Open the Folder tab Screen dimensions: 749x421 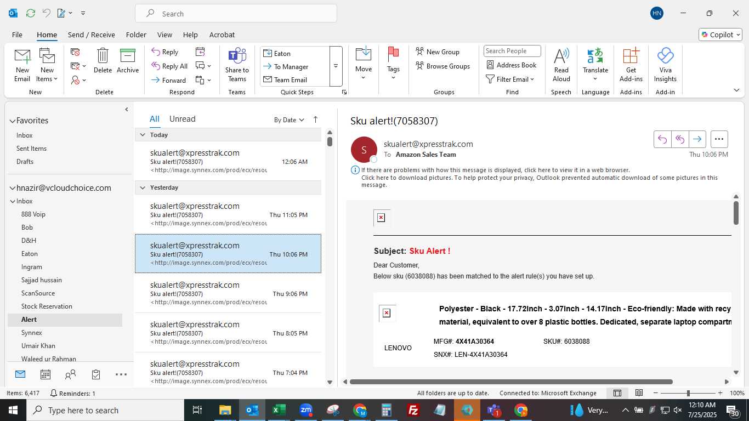click(136, 35)
